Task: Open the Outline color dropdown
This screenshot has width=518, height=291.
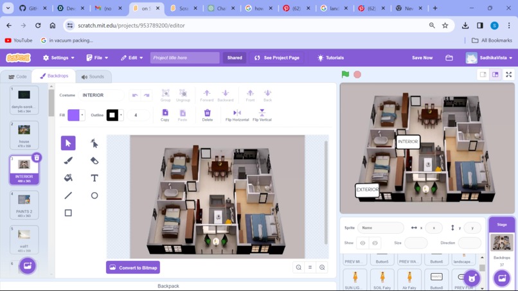Action: (121, 115)
